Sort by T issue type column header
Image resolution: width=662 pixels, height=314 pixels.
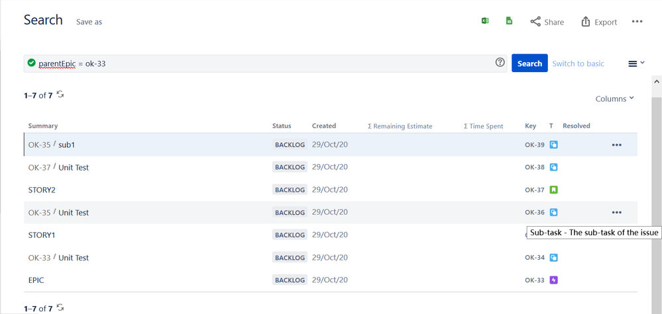[551, 126]
